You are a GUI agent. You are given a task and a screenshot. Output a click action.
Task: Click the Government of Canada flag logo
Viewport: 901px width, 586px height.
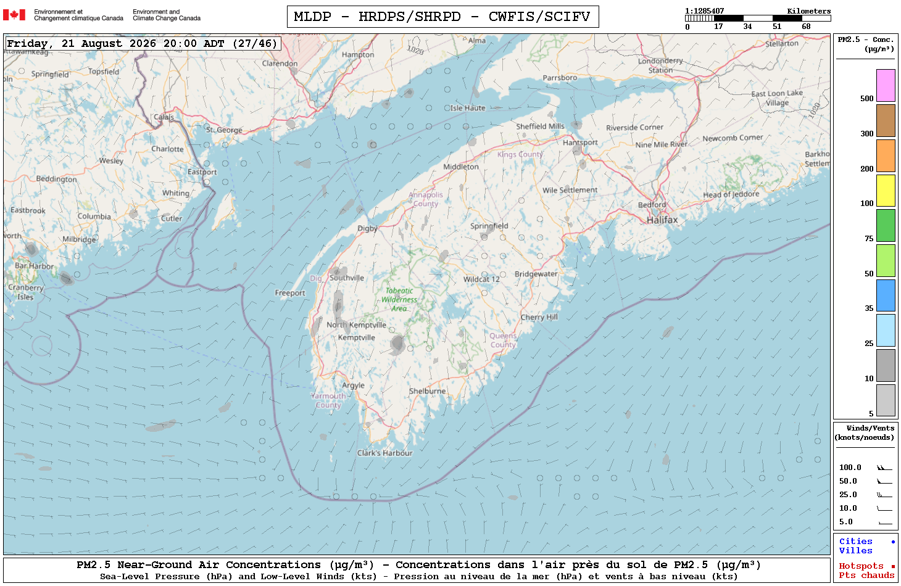click(x=14, y=15)
